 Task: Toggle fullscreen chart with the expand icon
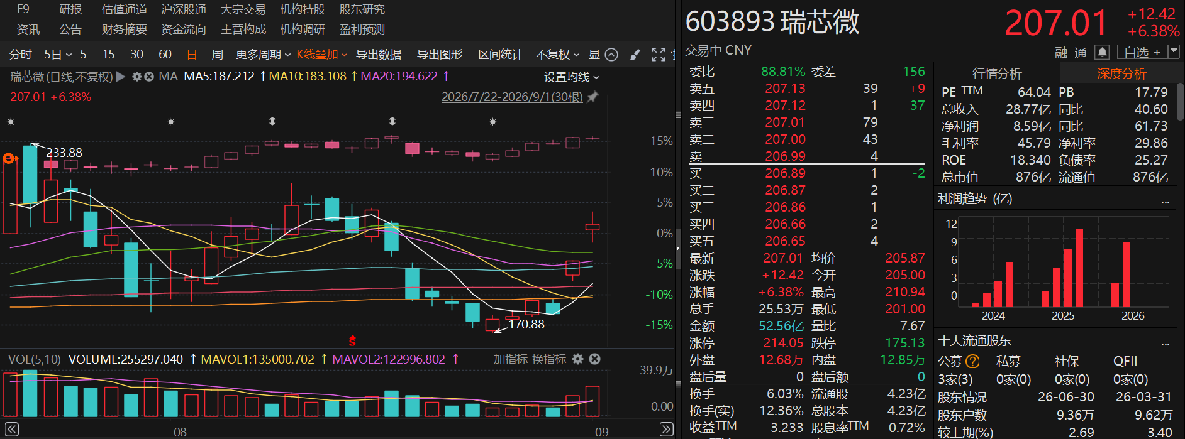point(659,55)
